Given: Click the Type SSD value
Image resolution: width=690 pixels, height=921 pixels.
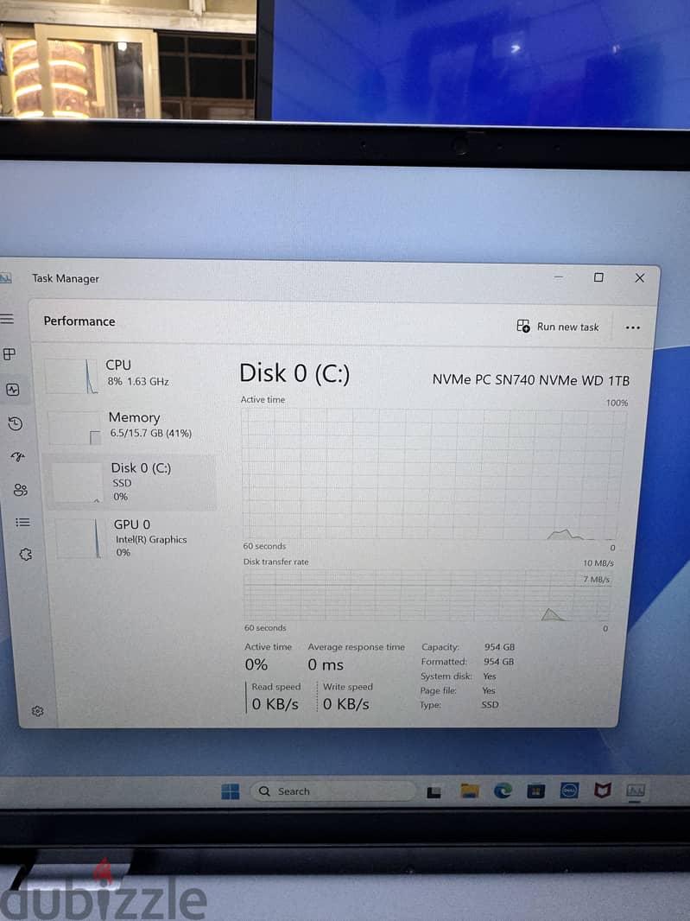Looking at the screenshot, I should [490, 704].
